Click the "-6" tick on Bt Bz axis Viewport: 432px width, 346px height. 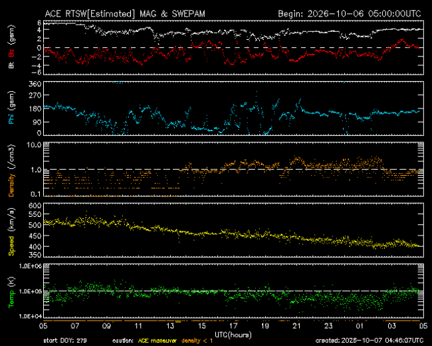point(37,72)
